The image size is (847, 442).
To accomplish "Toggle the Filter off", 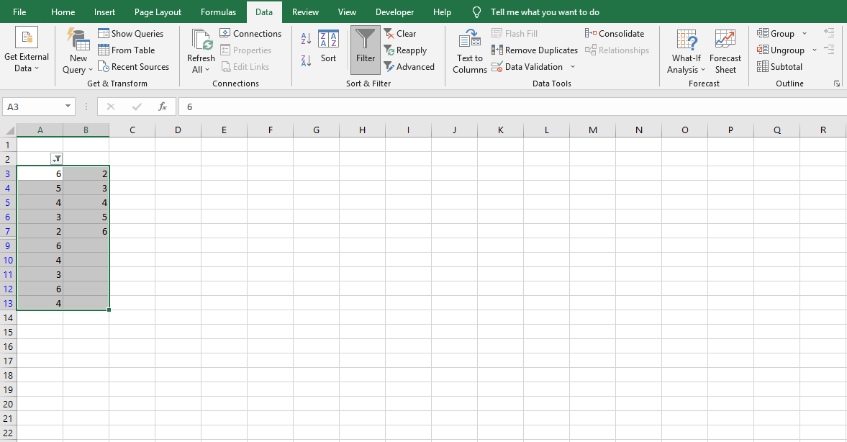I will pos(365,50).
